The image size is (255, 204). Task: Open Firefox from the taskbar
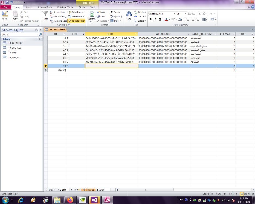(70, 200)
